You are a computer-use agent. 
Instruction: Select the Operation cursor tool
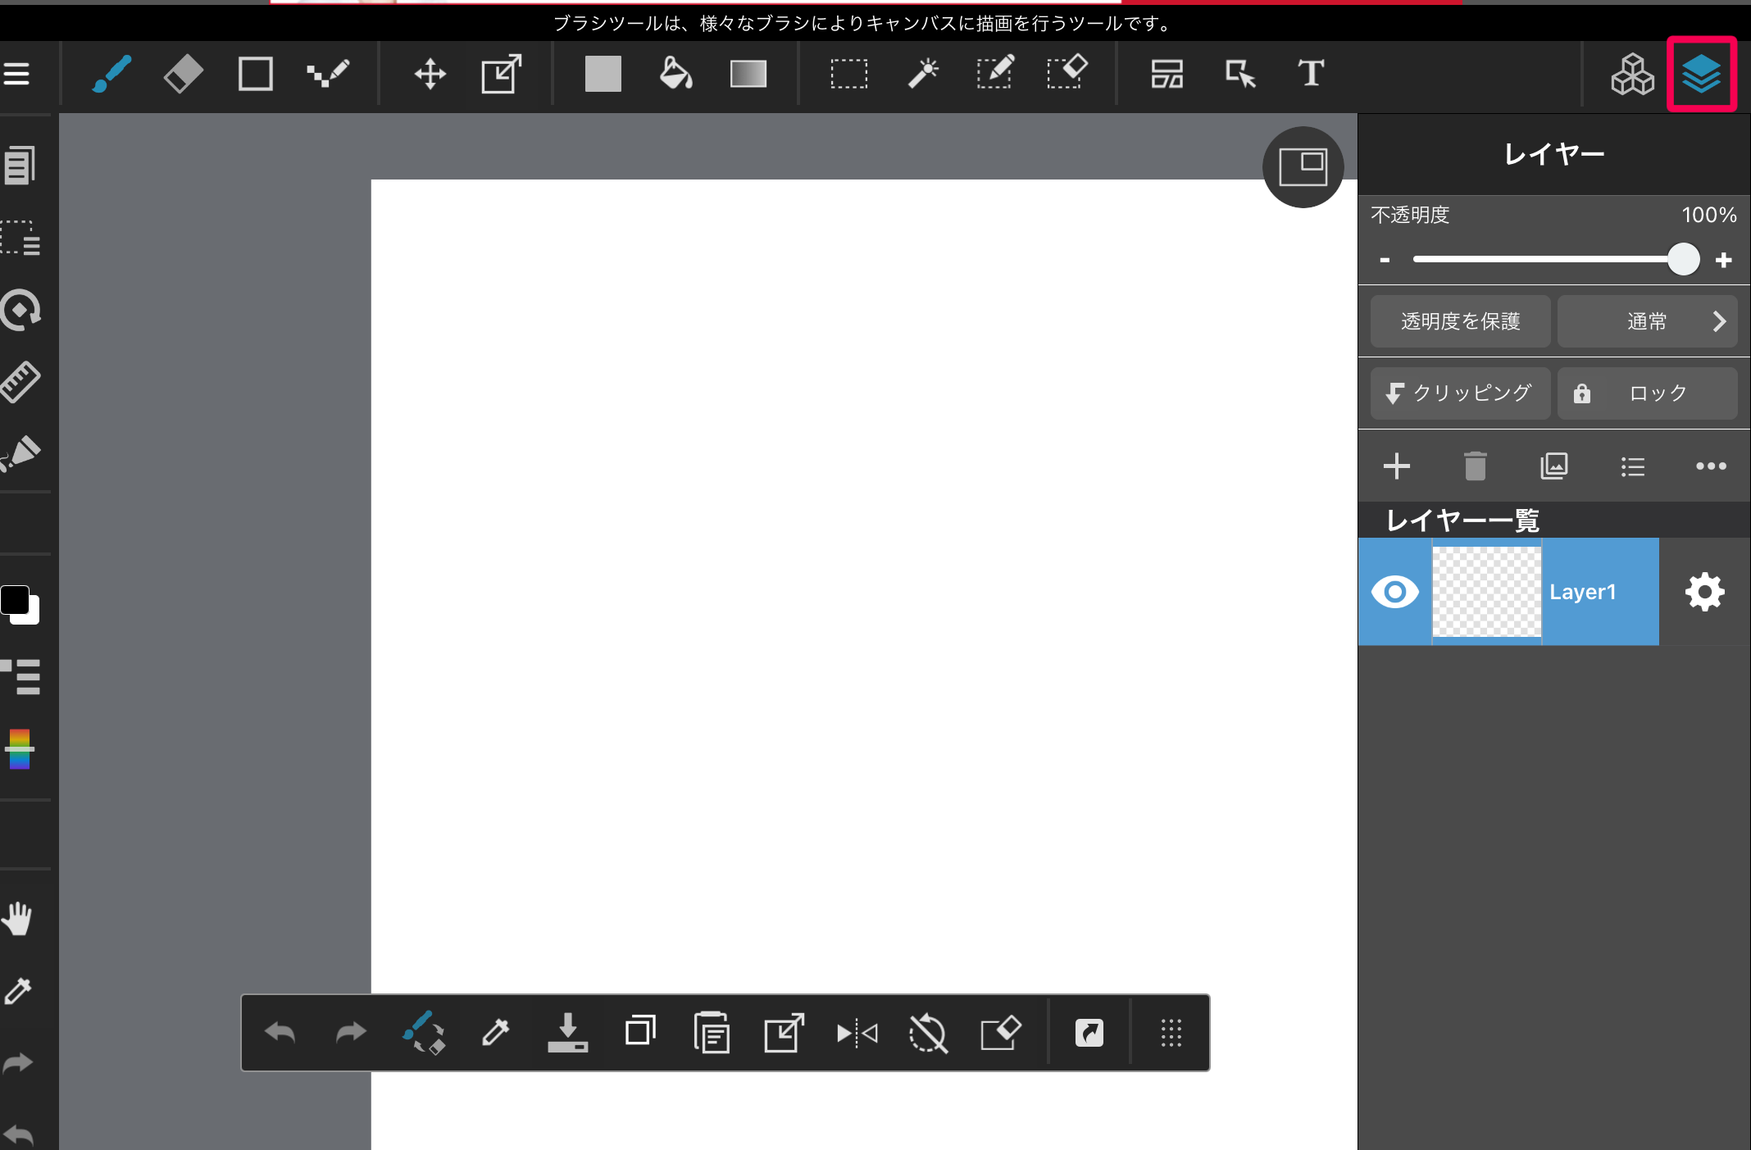pyautogui.click(x=1240, y=74)
